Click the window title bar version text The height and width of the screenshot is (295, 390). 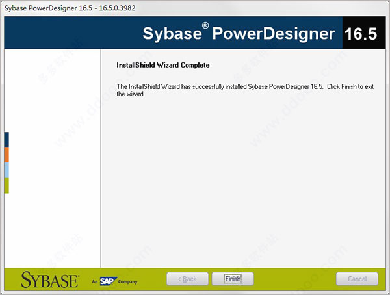(70, 8)
